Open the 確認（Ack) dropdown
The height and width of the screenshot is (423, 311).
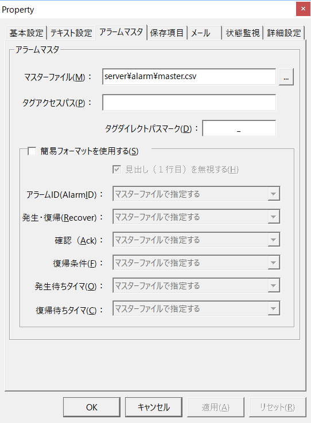click(196, 240)
